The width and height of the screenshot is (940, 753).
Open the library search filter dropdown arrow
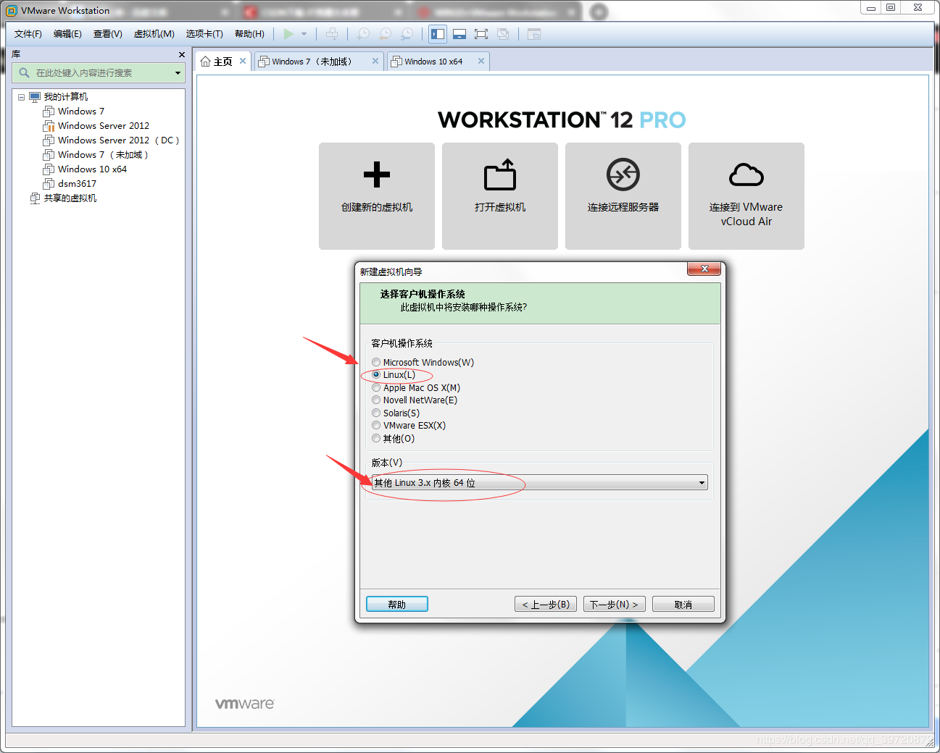point(178,72)
